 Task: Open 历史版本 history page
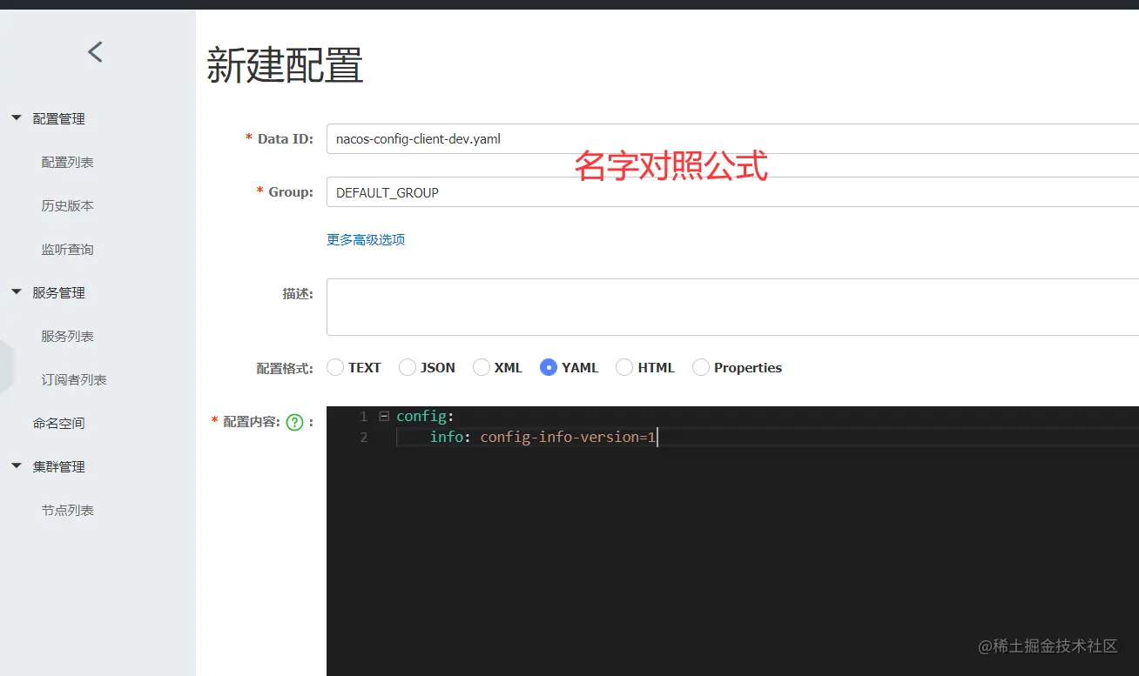tap(68, 205)
